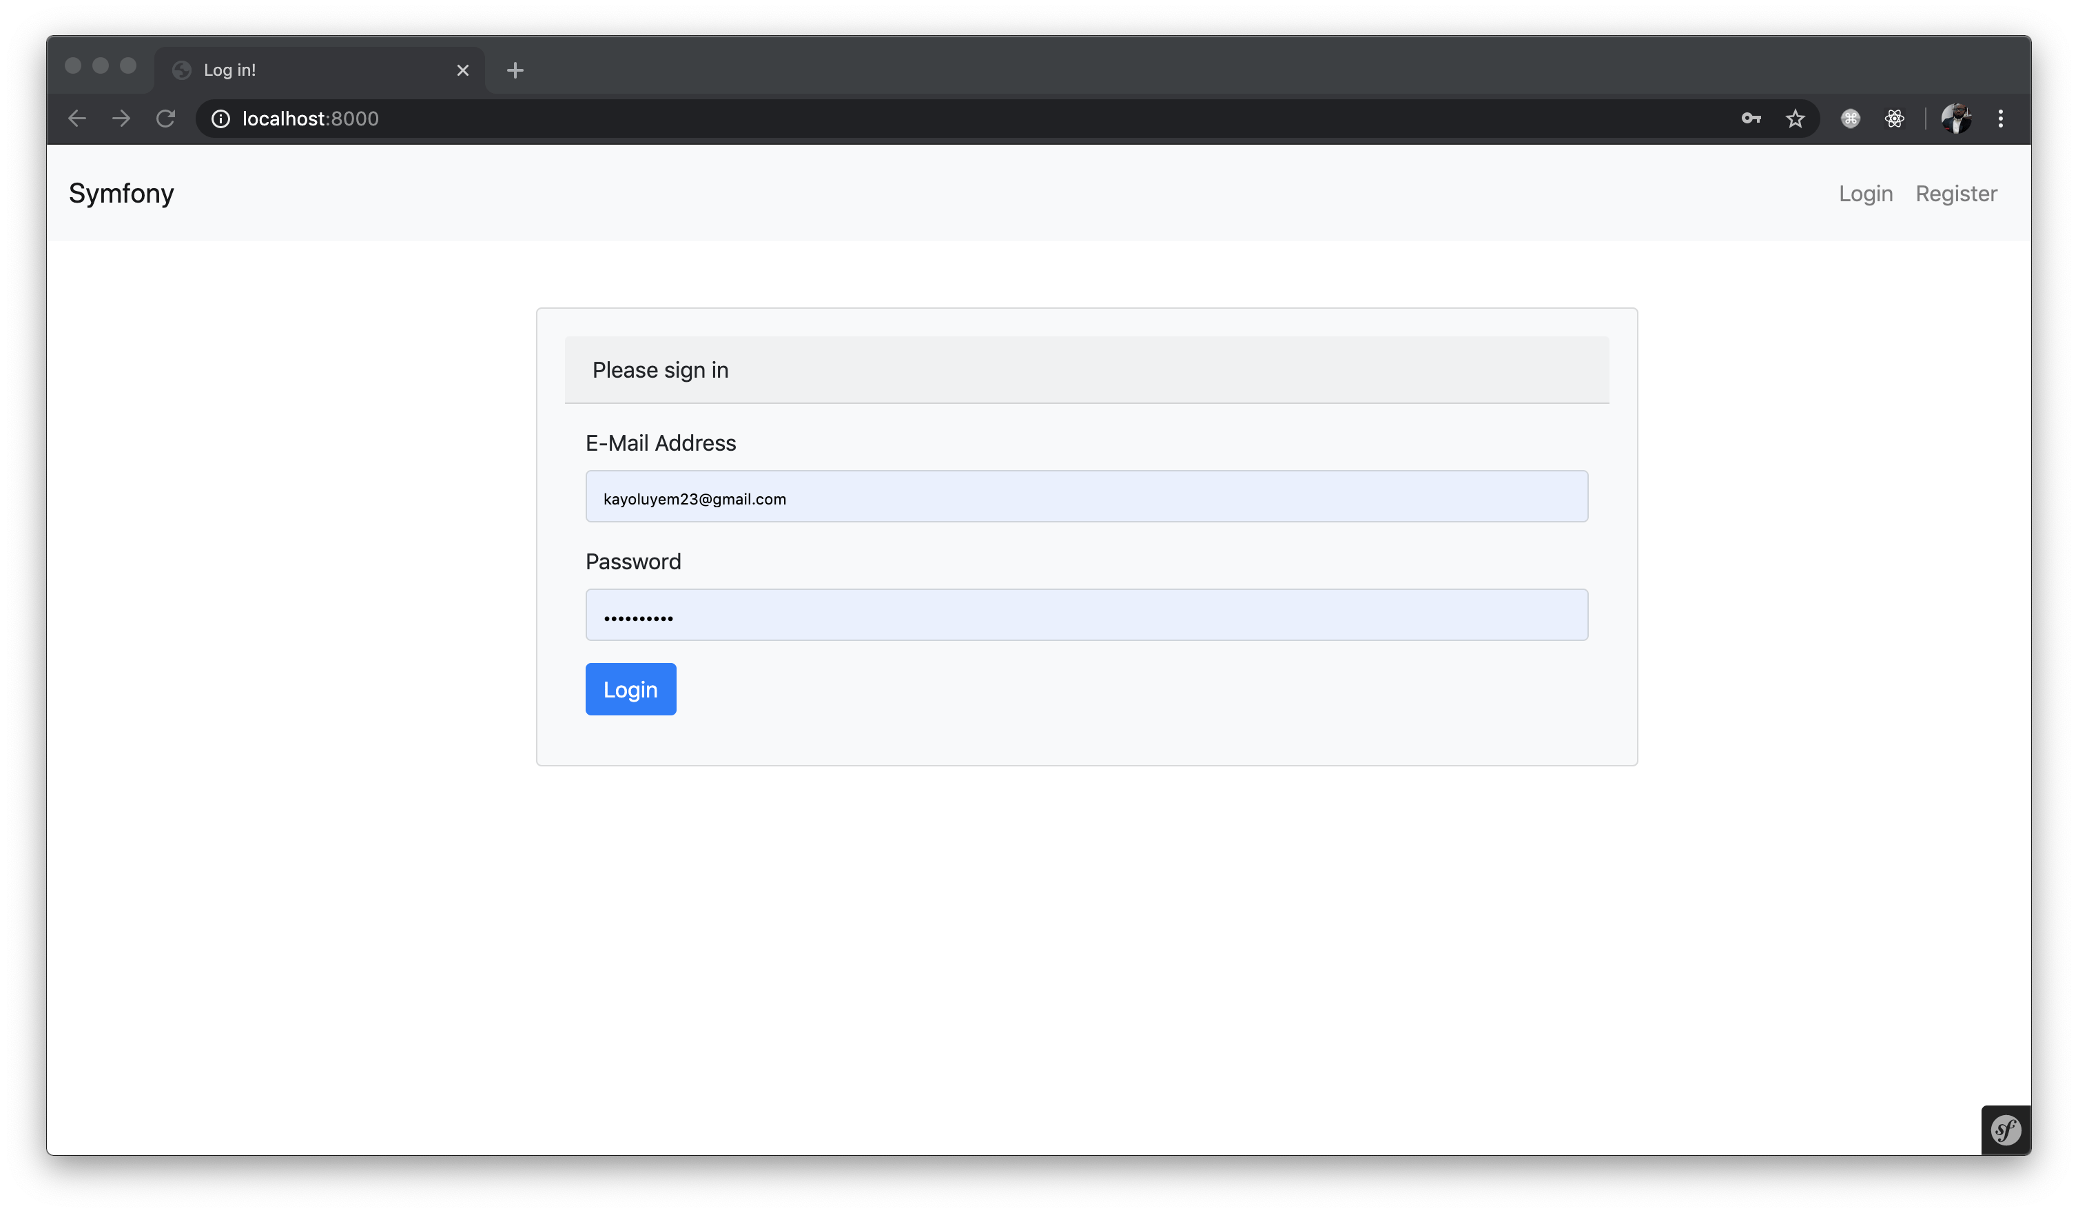
Task: Reload the current page
Action: (x=166, y=118)
